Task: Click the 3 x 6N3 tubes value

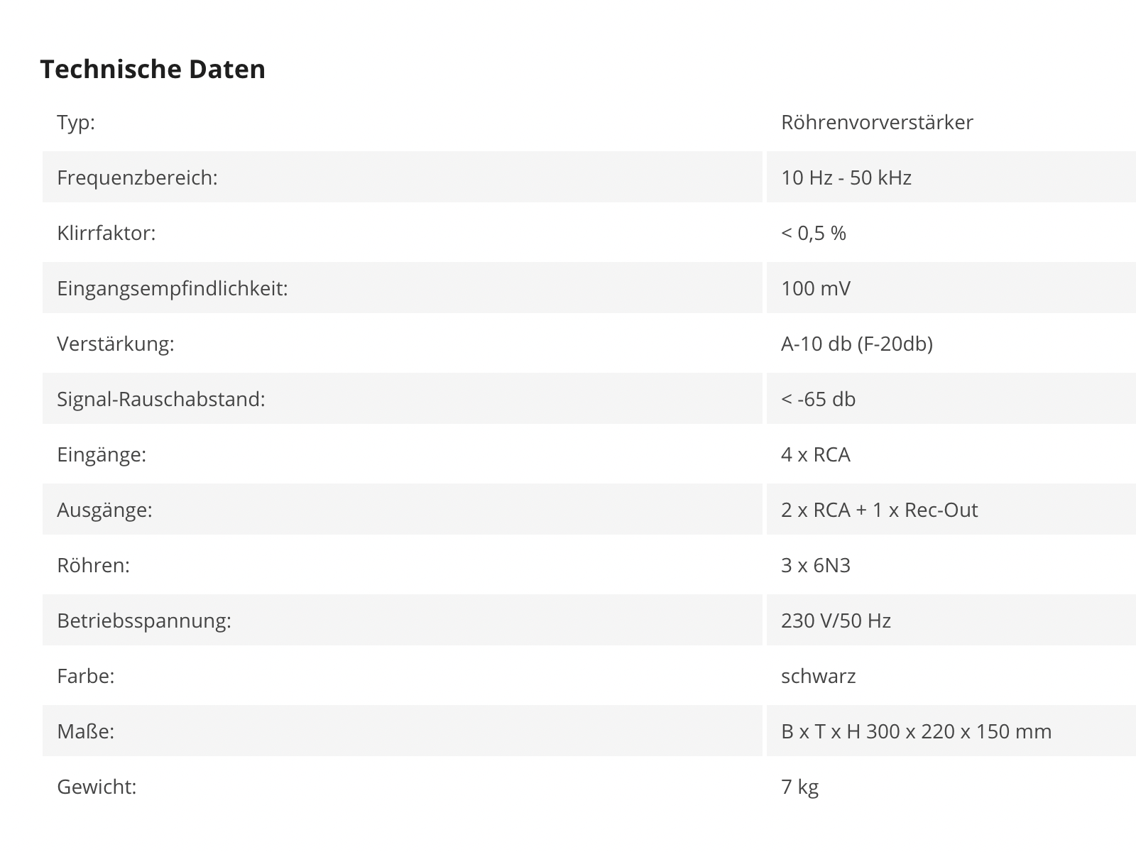Action: click(816, 565)
